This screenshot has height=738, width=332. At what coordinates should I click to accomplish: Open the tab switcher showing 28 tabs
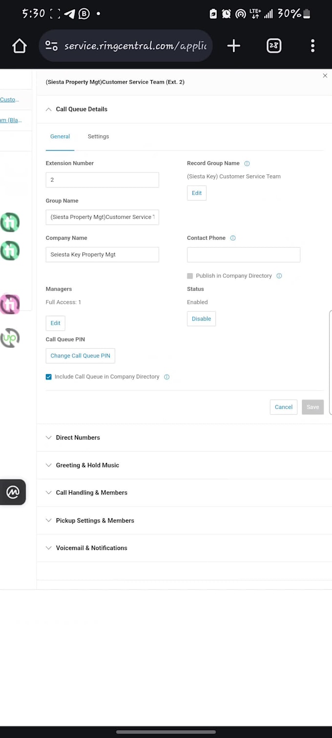(274, 46)
